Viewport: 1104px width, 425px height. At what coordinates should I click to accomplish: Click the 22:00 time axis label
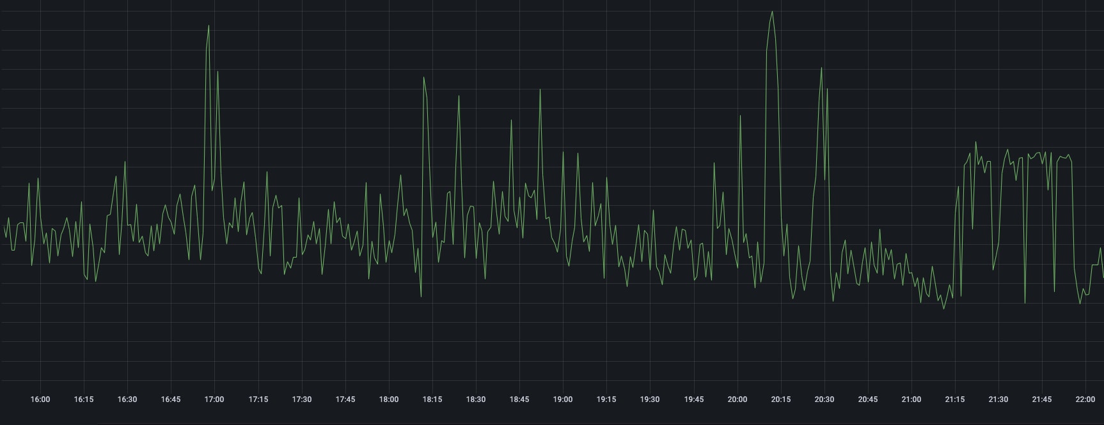(1085, 399)
